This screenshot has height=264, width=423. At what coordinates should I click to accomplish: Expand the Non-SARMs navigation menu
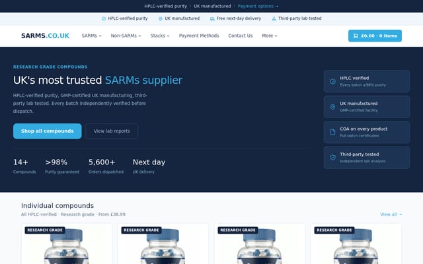(x=126, y=36)
